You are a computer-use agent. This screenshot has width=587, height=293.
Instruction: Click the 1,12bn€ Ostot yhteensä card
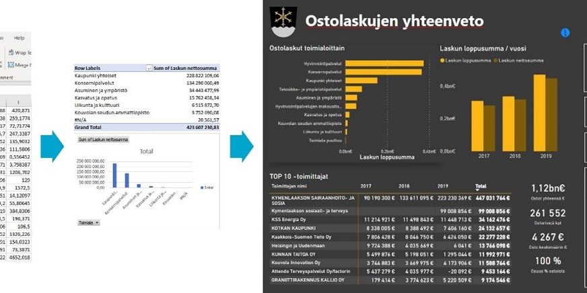(x=547, y=194)
